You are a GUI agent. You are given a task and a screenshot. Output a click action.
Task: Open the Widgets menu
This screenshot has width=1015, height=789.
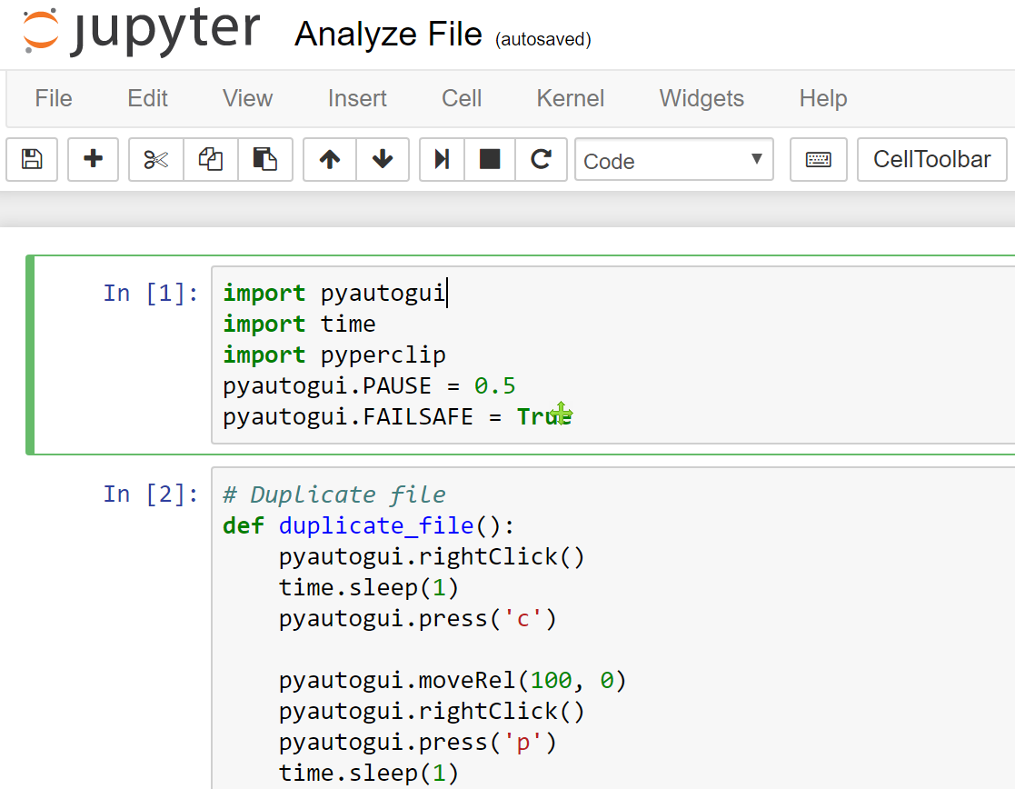[701, 98]
